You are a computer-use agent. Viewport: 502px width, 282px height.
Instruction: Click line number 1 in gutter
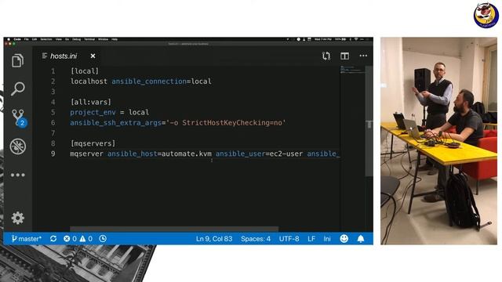click(53, 71)
